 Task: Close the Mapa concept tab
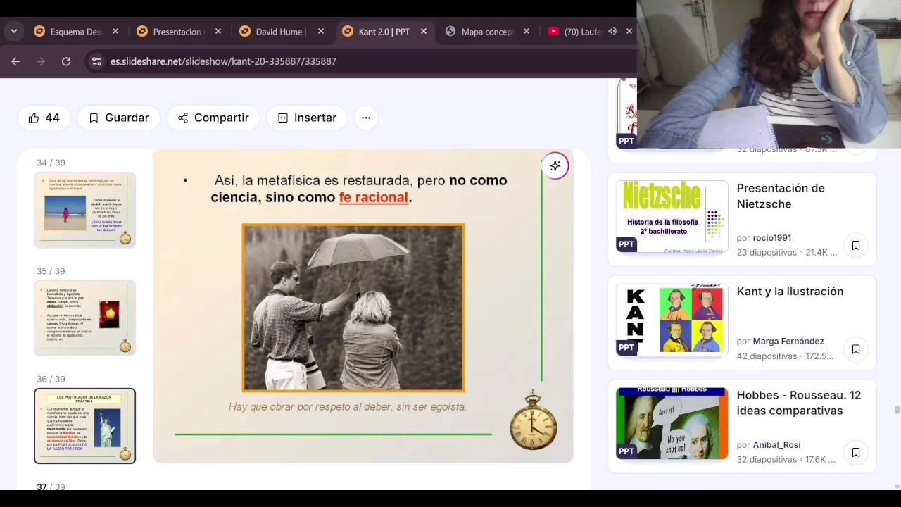527,32
